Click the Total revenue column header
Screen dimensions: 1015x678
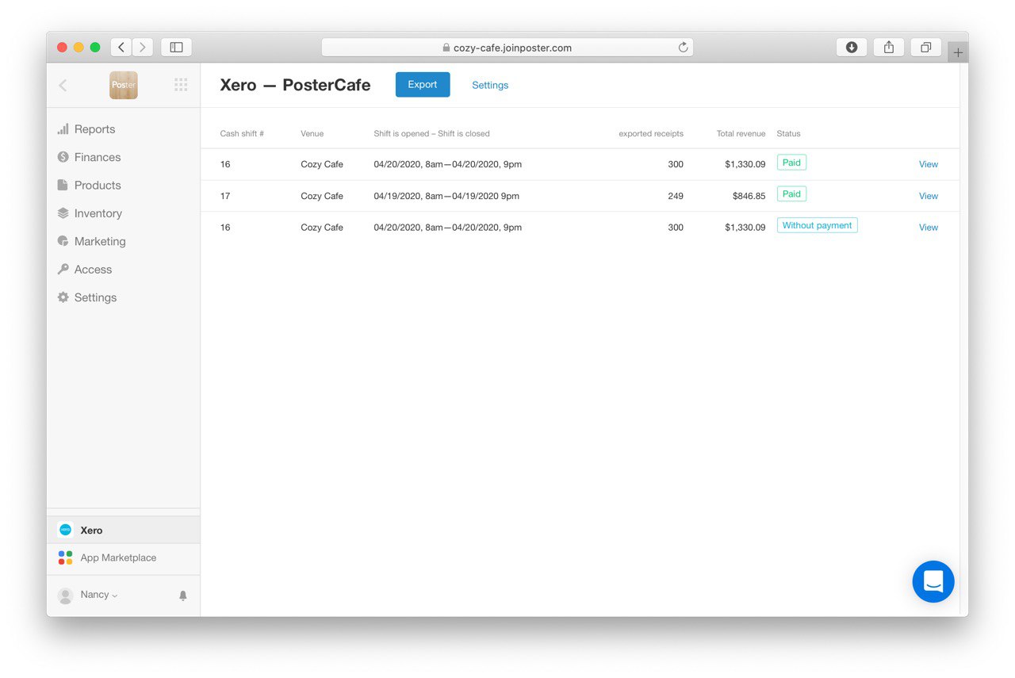click(x=741, y=134)
